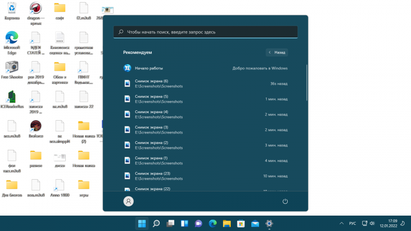The image size is (411, 231).
Task: Click the Start menu search box
Action: click(206, 32)
